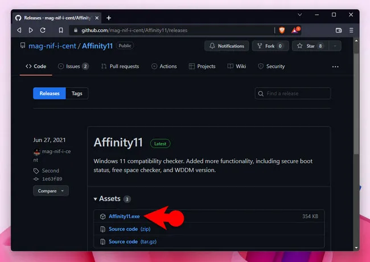Click the browser back arrow
The height and width of the screenshot is (262, 370).
pos(19,30)
